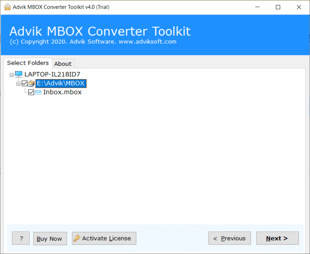Click the E:\Advik\MBOX folder icon
Screen dimensions: 310x254
pyautogui.click(x=31, y=83)
